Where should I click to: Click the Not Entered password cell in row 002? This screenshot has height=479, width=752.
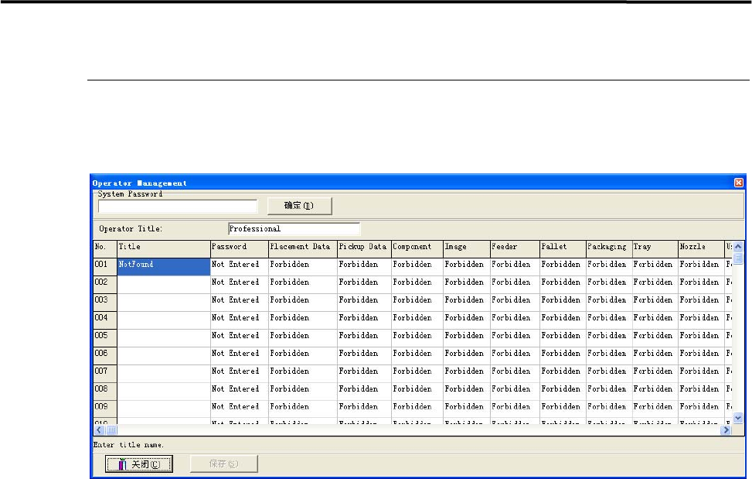tap(238, 282)
